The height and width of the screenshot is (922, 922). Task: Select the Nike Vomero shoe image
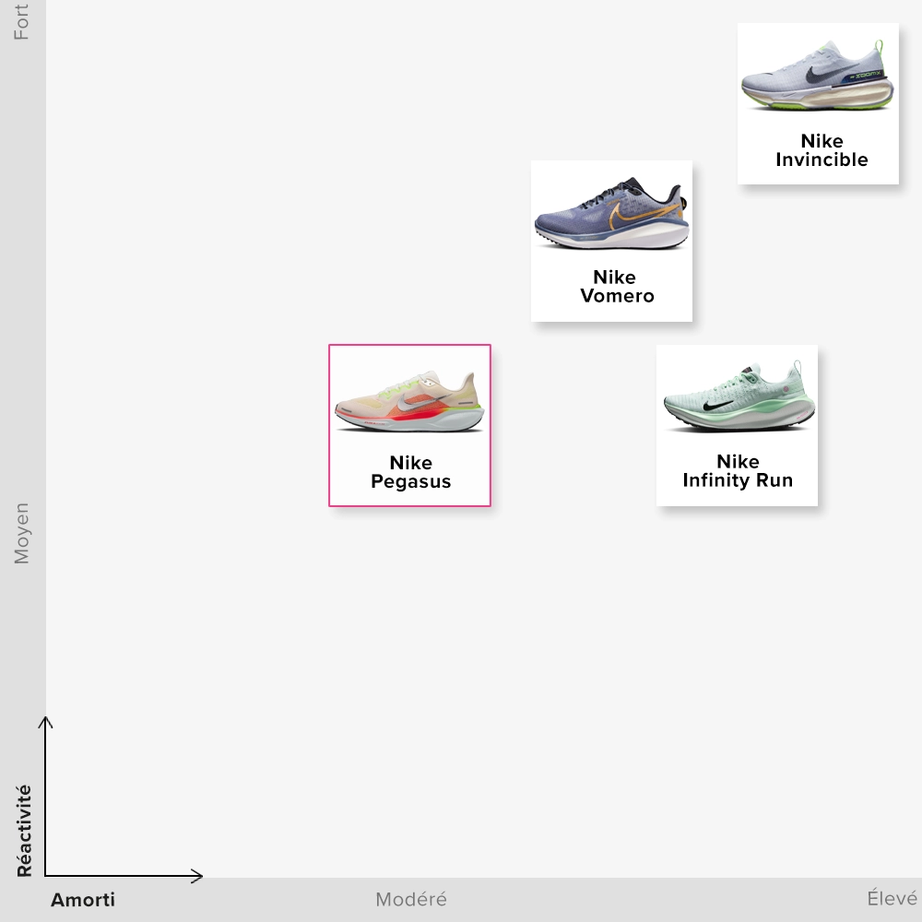point(611,215)
